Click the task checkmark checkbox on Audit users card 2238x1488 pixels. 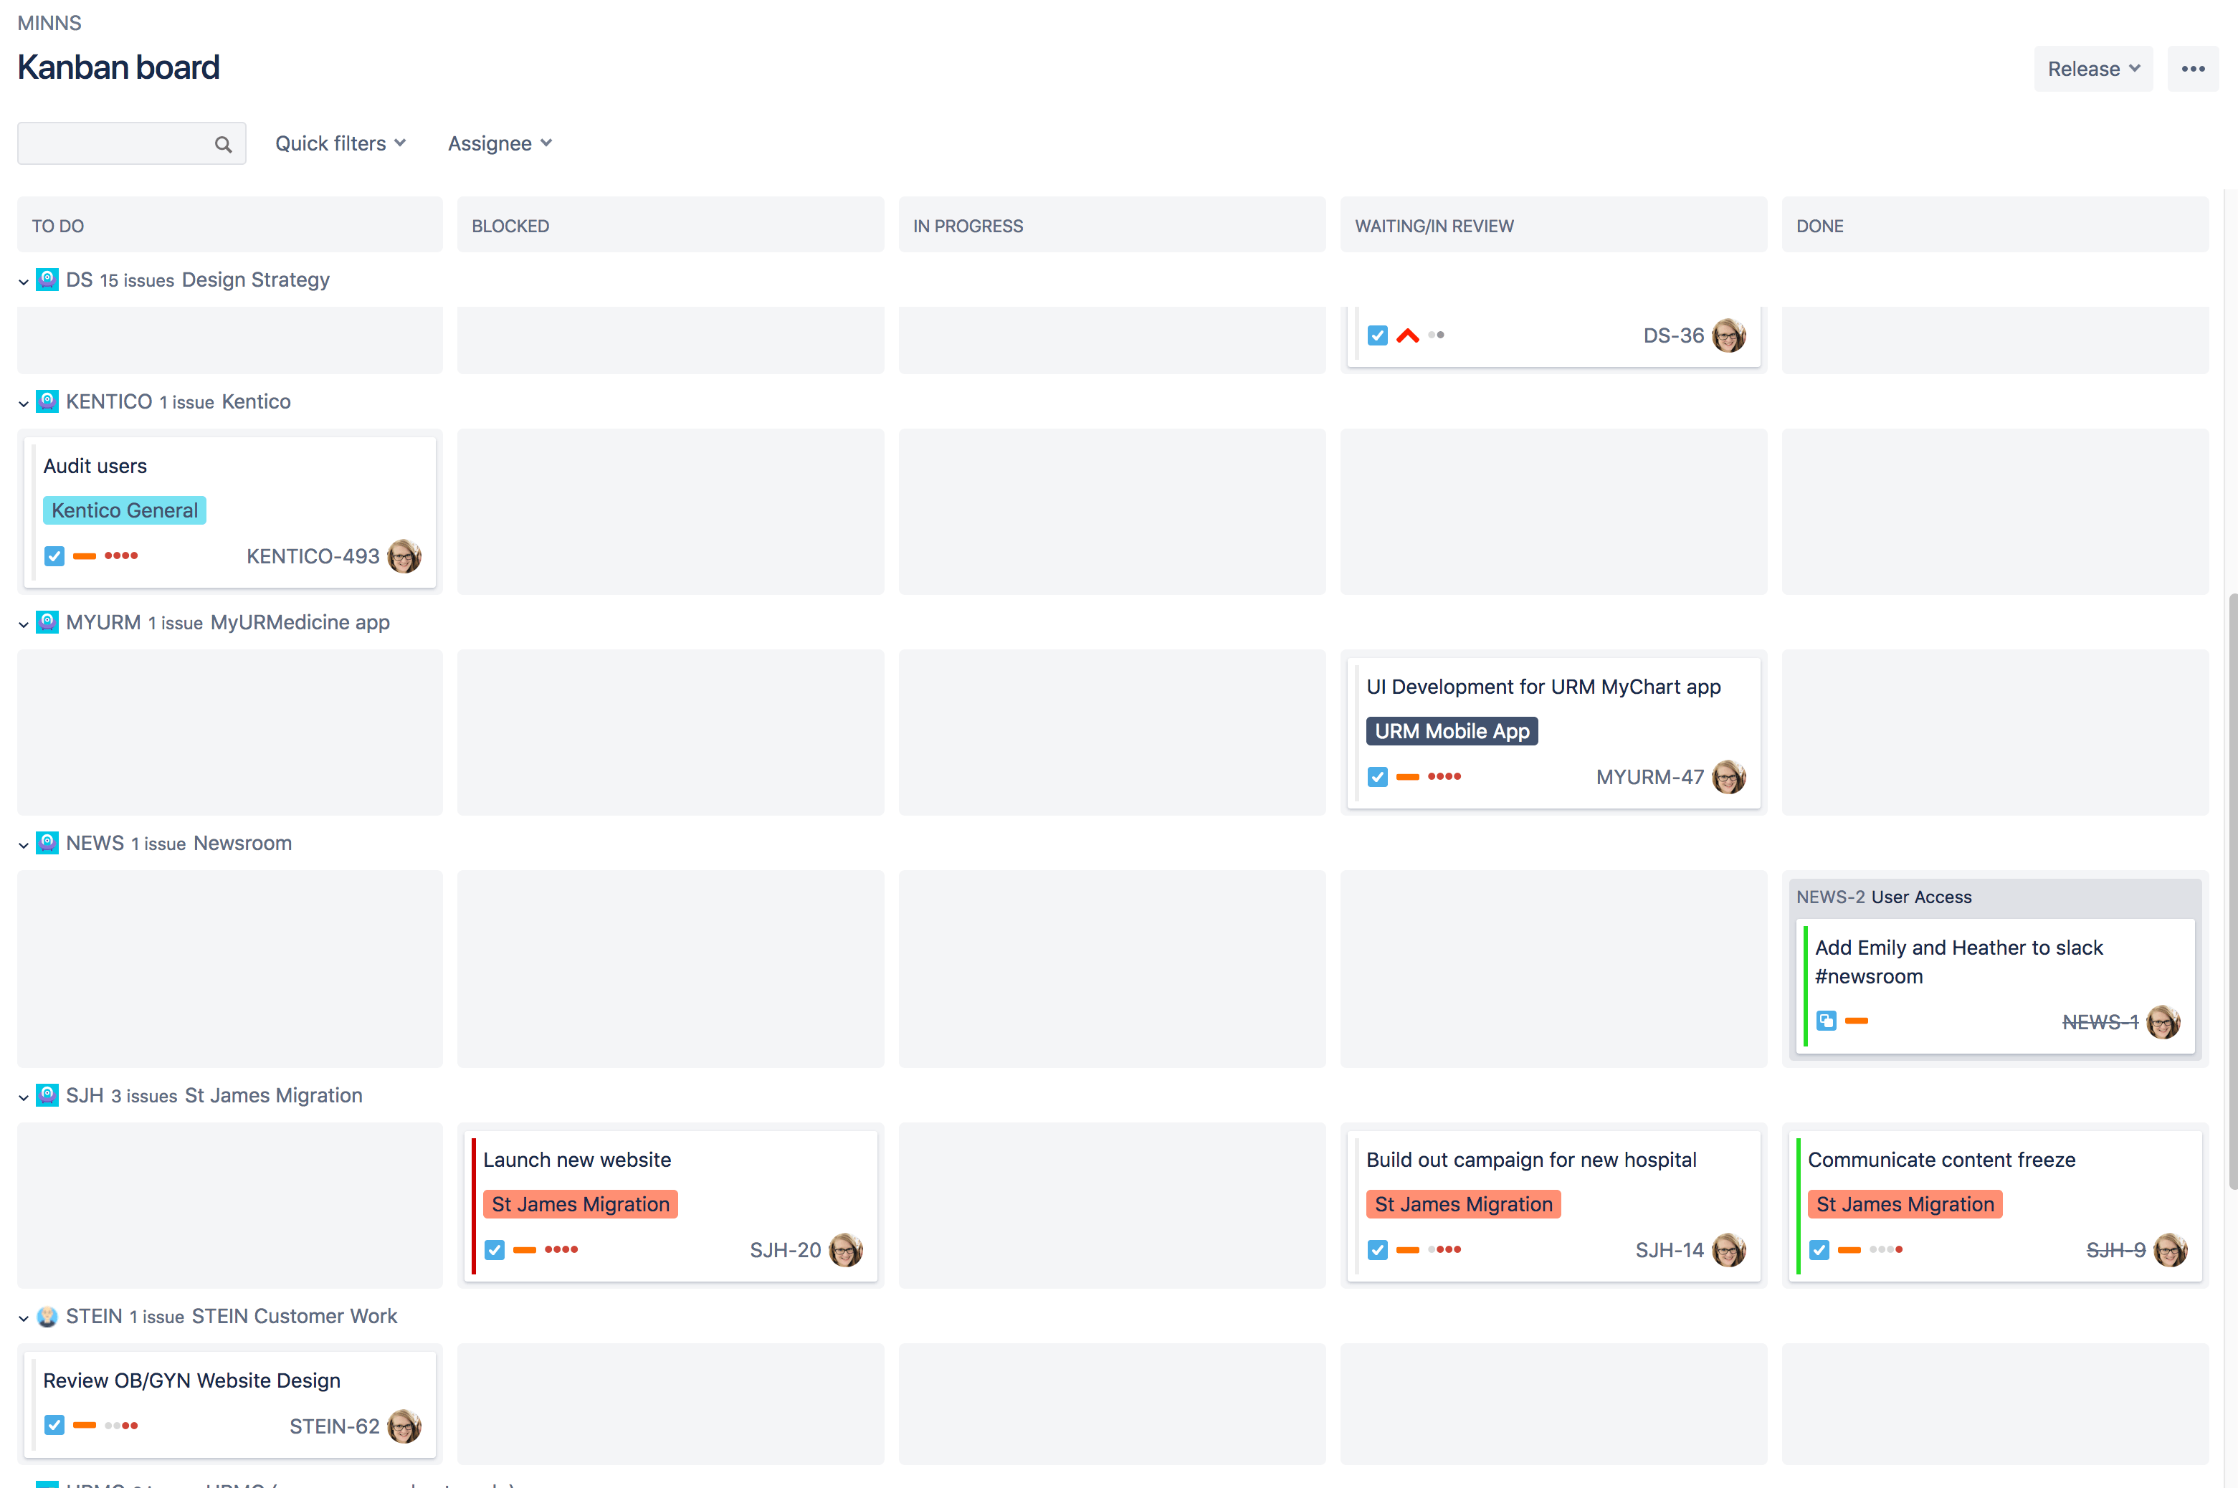tap(54, 555)
